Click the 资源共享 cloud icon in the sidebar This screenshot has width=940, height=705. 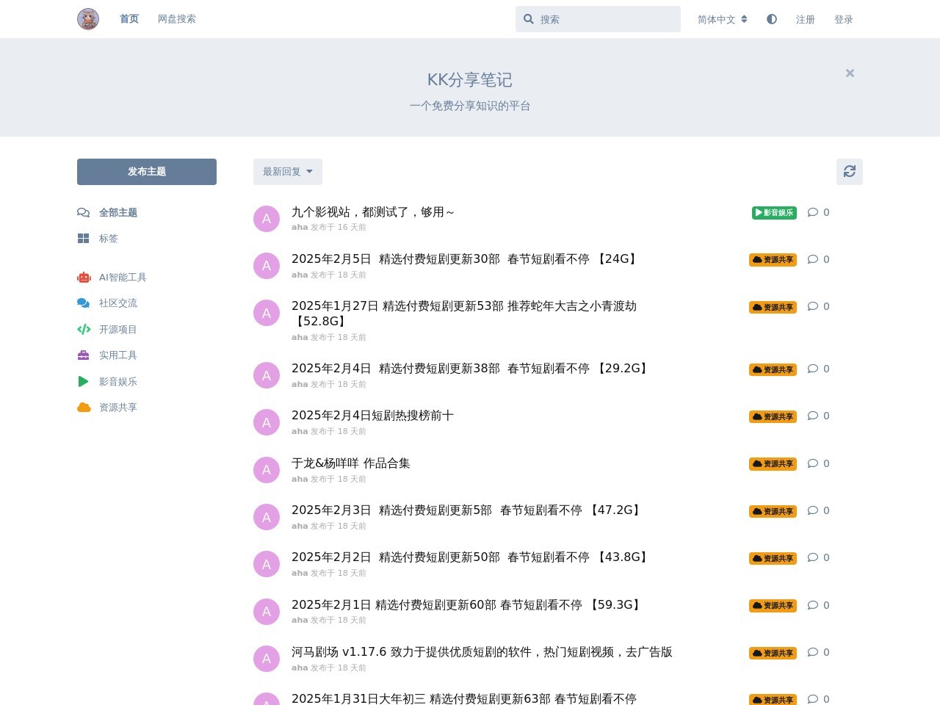(84, 408)
